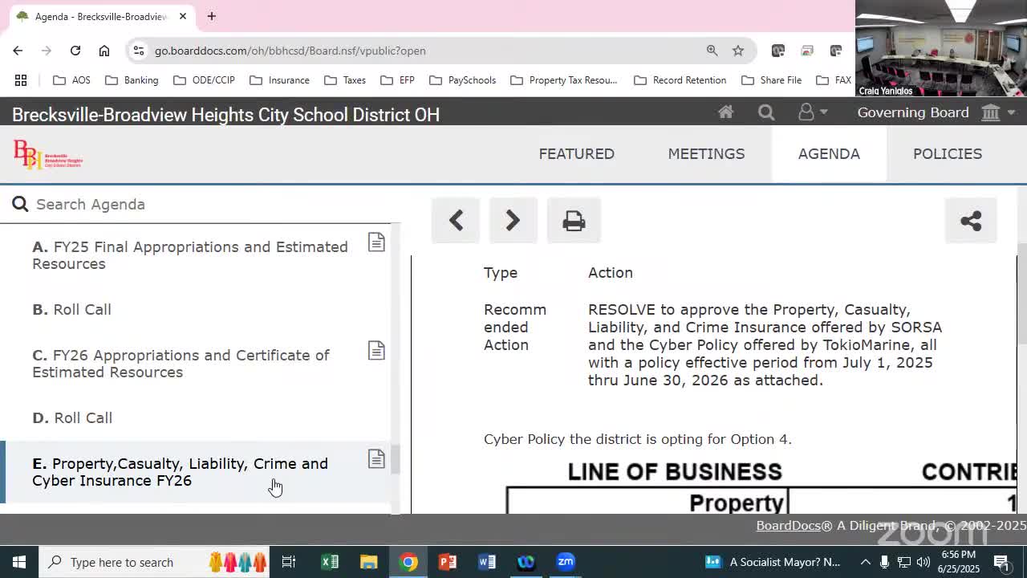
Task: Open Excel from the taskbar
Action: pos(330,562)
